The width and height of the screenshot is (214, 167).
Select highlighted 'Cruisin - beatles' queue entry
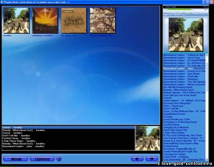click(68, 127)
